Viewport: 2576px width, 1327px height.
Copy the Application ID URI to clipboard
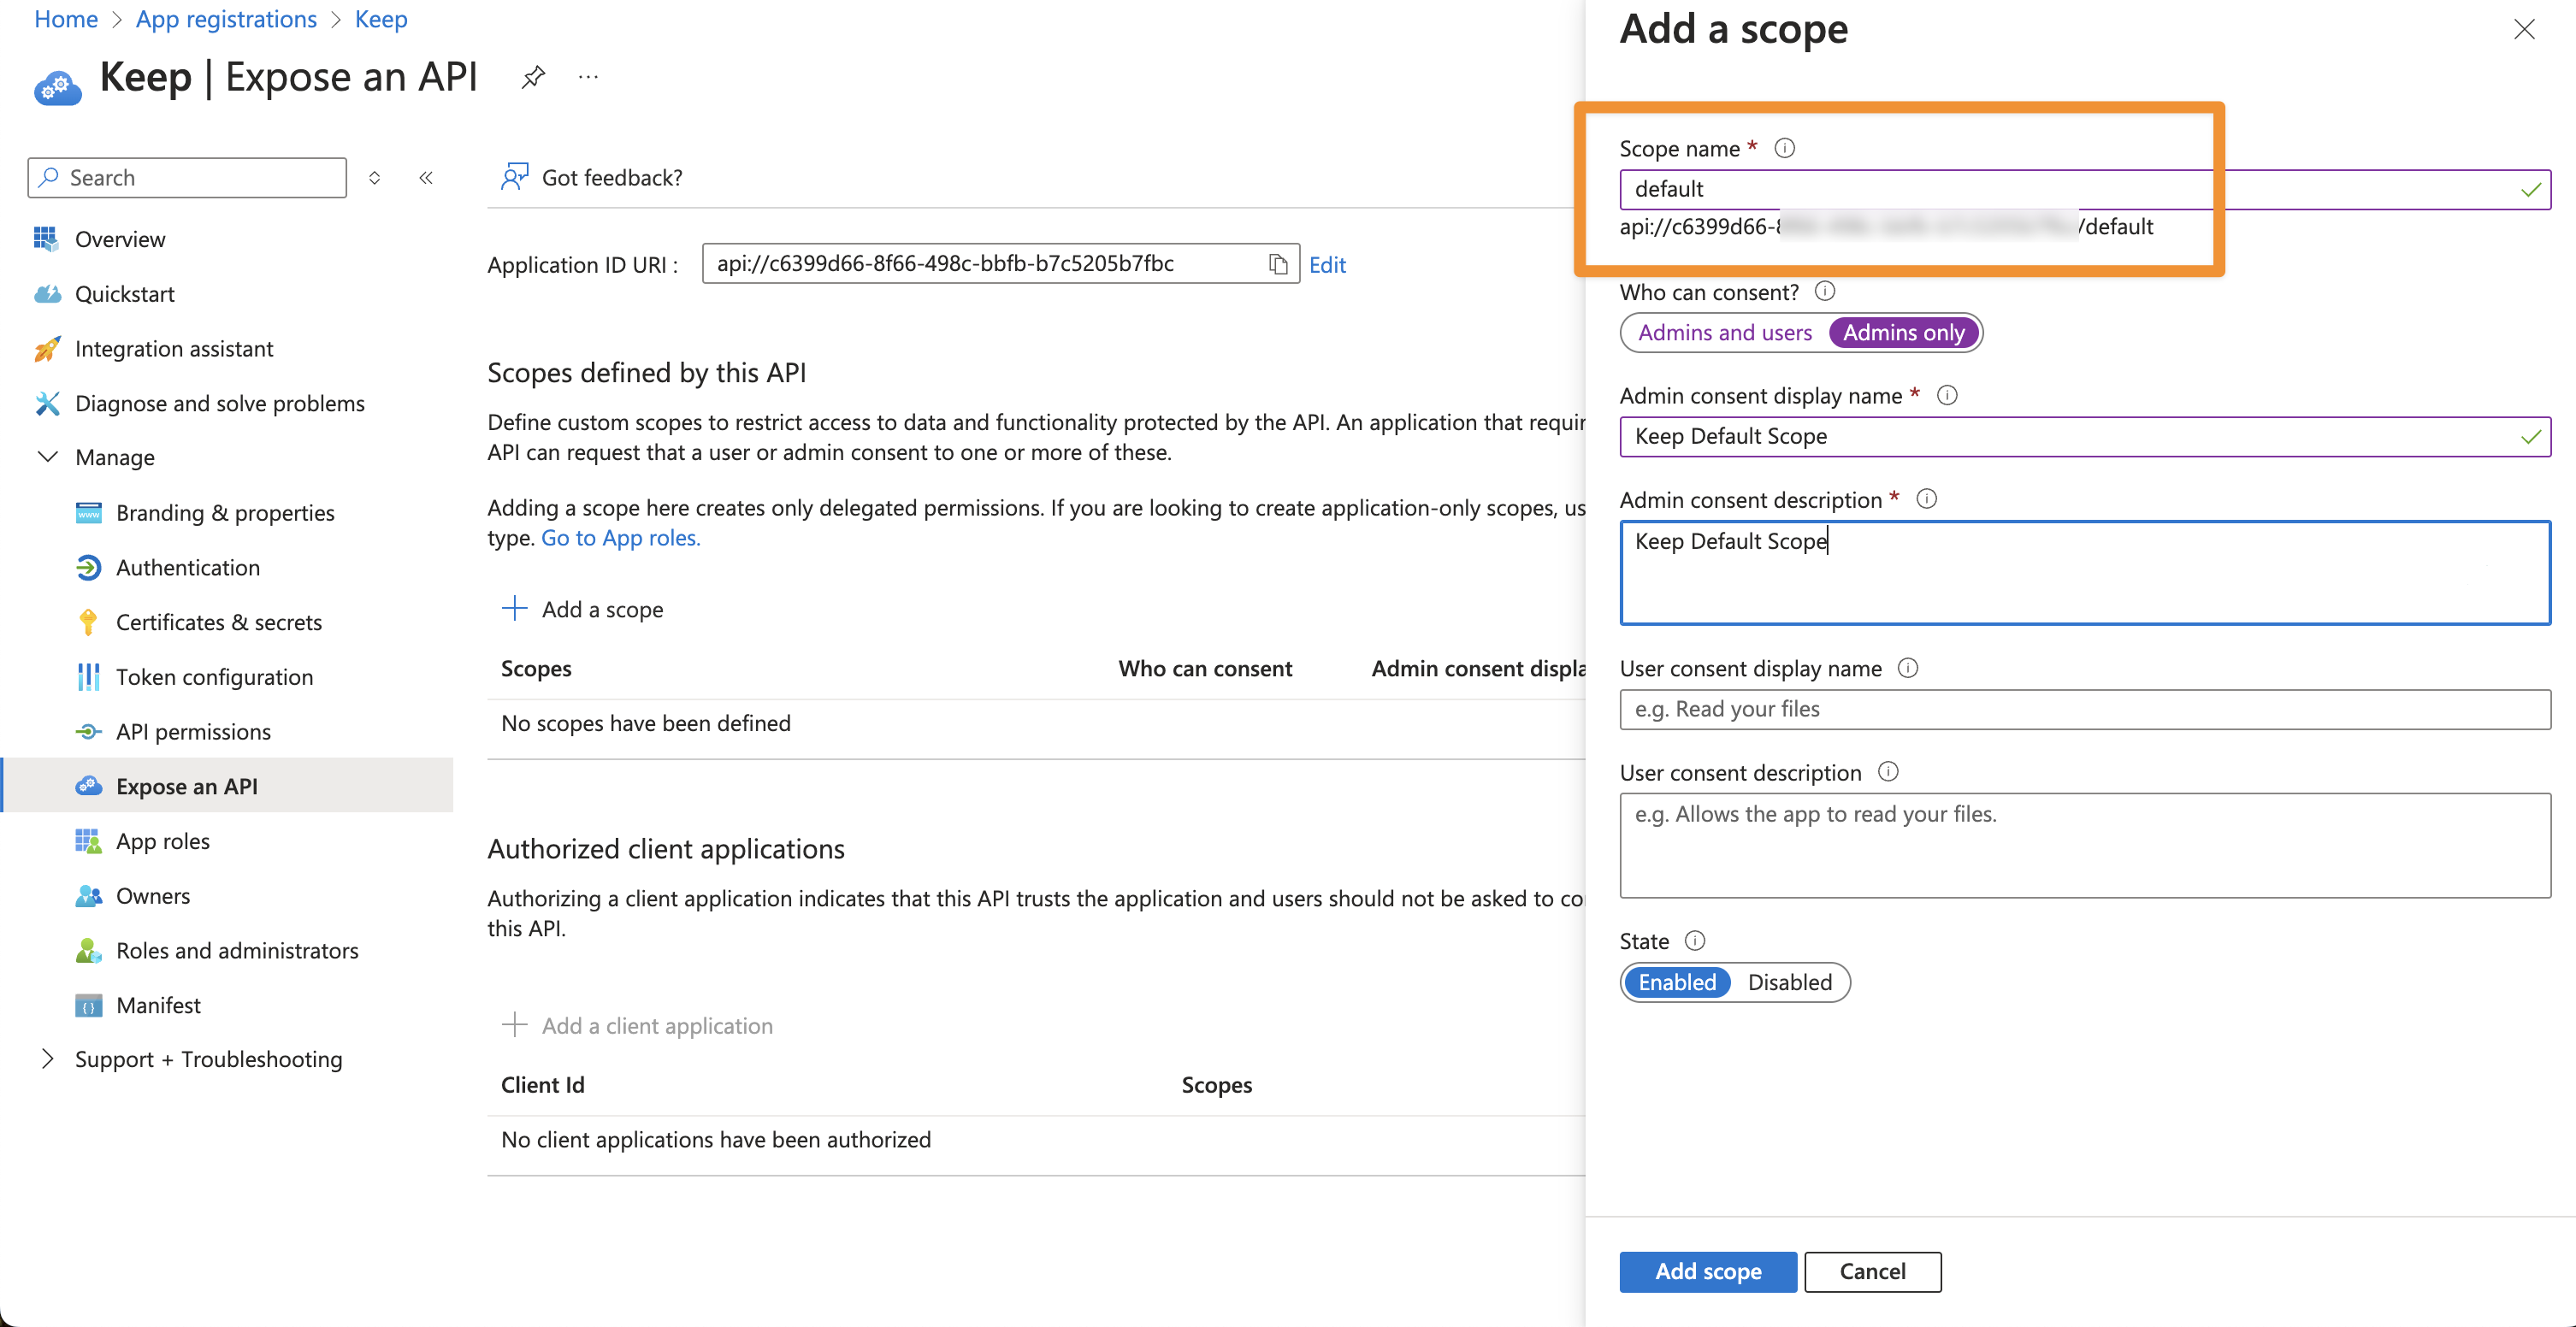coord(1277,264)
